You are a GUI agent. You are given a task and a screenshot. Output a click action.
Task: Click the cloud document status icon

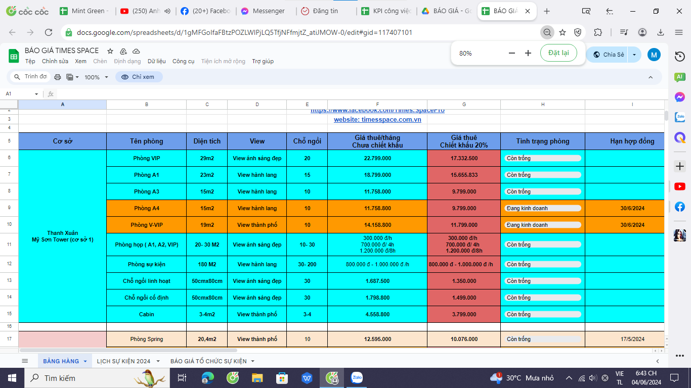[x=136, y=51]
